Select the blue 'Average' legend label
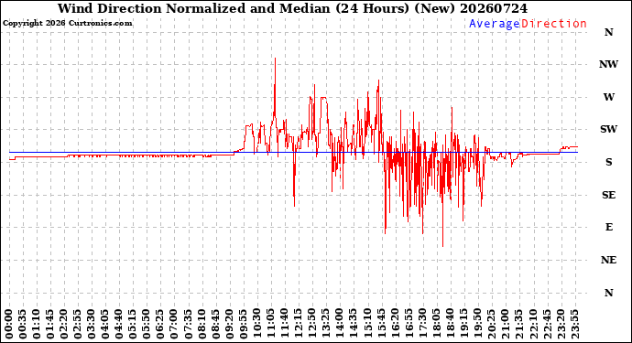Viewport: 632px width, 343px height. [x=495, y=24]
